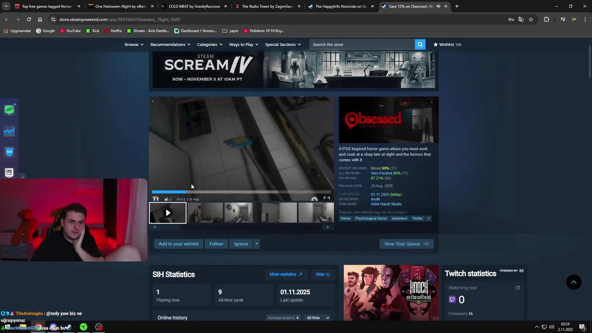The image size is (592, 333).
Task: Expand the Recommendations menu
Action: point(170,44)
